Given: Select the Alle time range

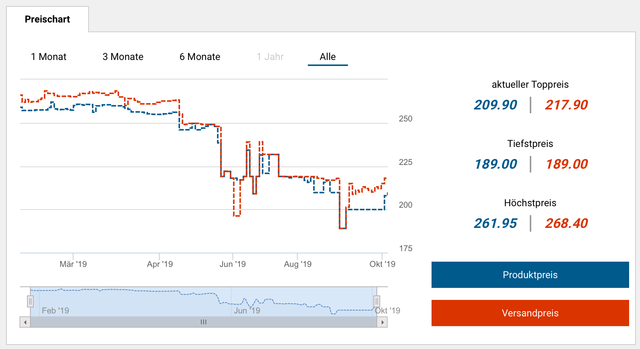Looking at the screenshot, I should pyautogui.click(x=328, y=57).
